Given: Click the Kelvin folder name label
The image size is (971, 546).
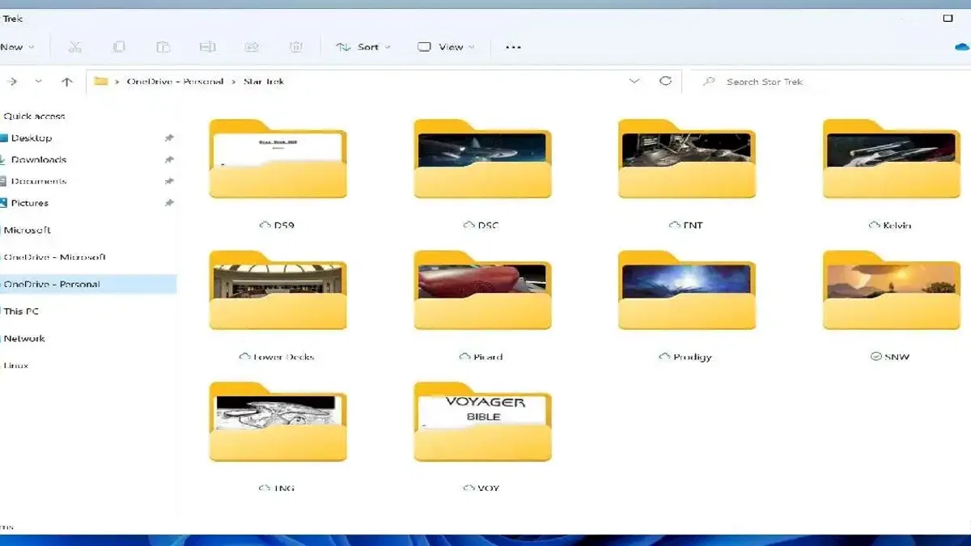Looking at the screenshot, I should pos(897,225).
